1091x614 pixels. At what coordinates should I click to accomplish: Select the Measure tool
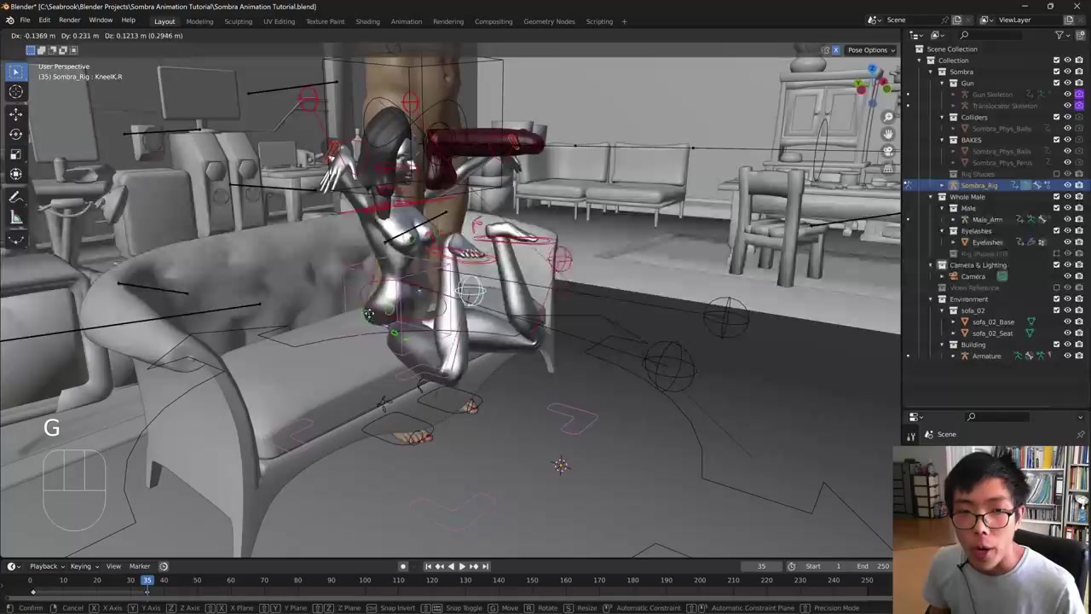click(15, 218)
